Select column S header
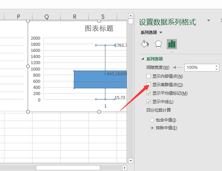The width and height of the screenshot is (222, 171). tap(103, 17)
